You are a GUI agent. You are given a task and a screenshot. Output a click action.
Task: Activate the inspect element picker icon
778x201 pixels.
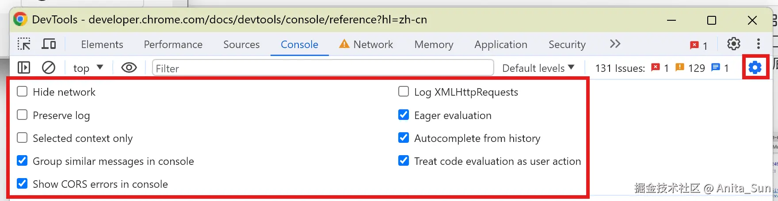click(24, 44)
